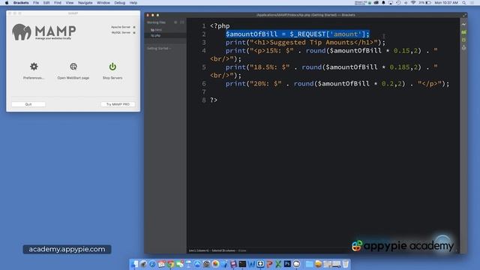This screenshot has height=270, width=480.
Task: Open Finder from the Dock
Action: coord(134,264)
